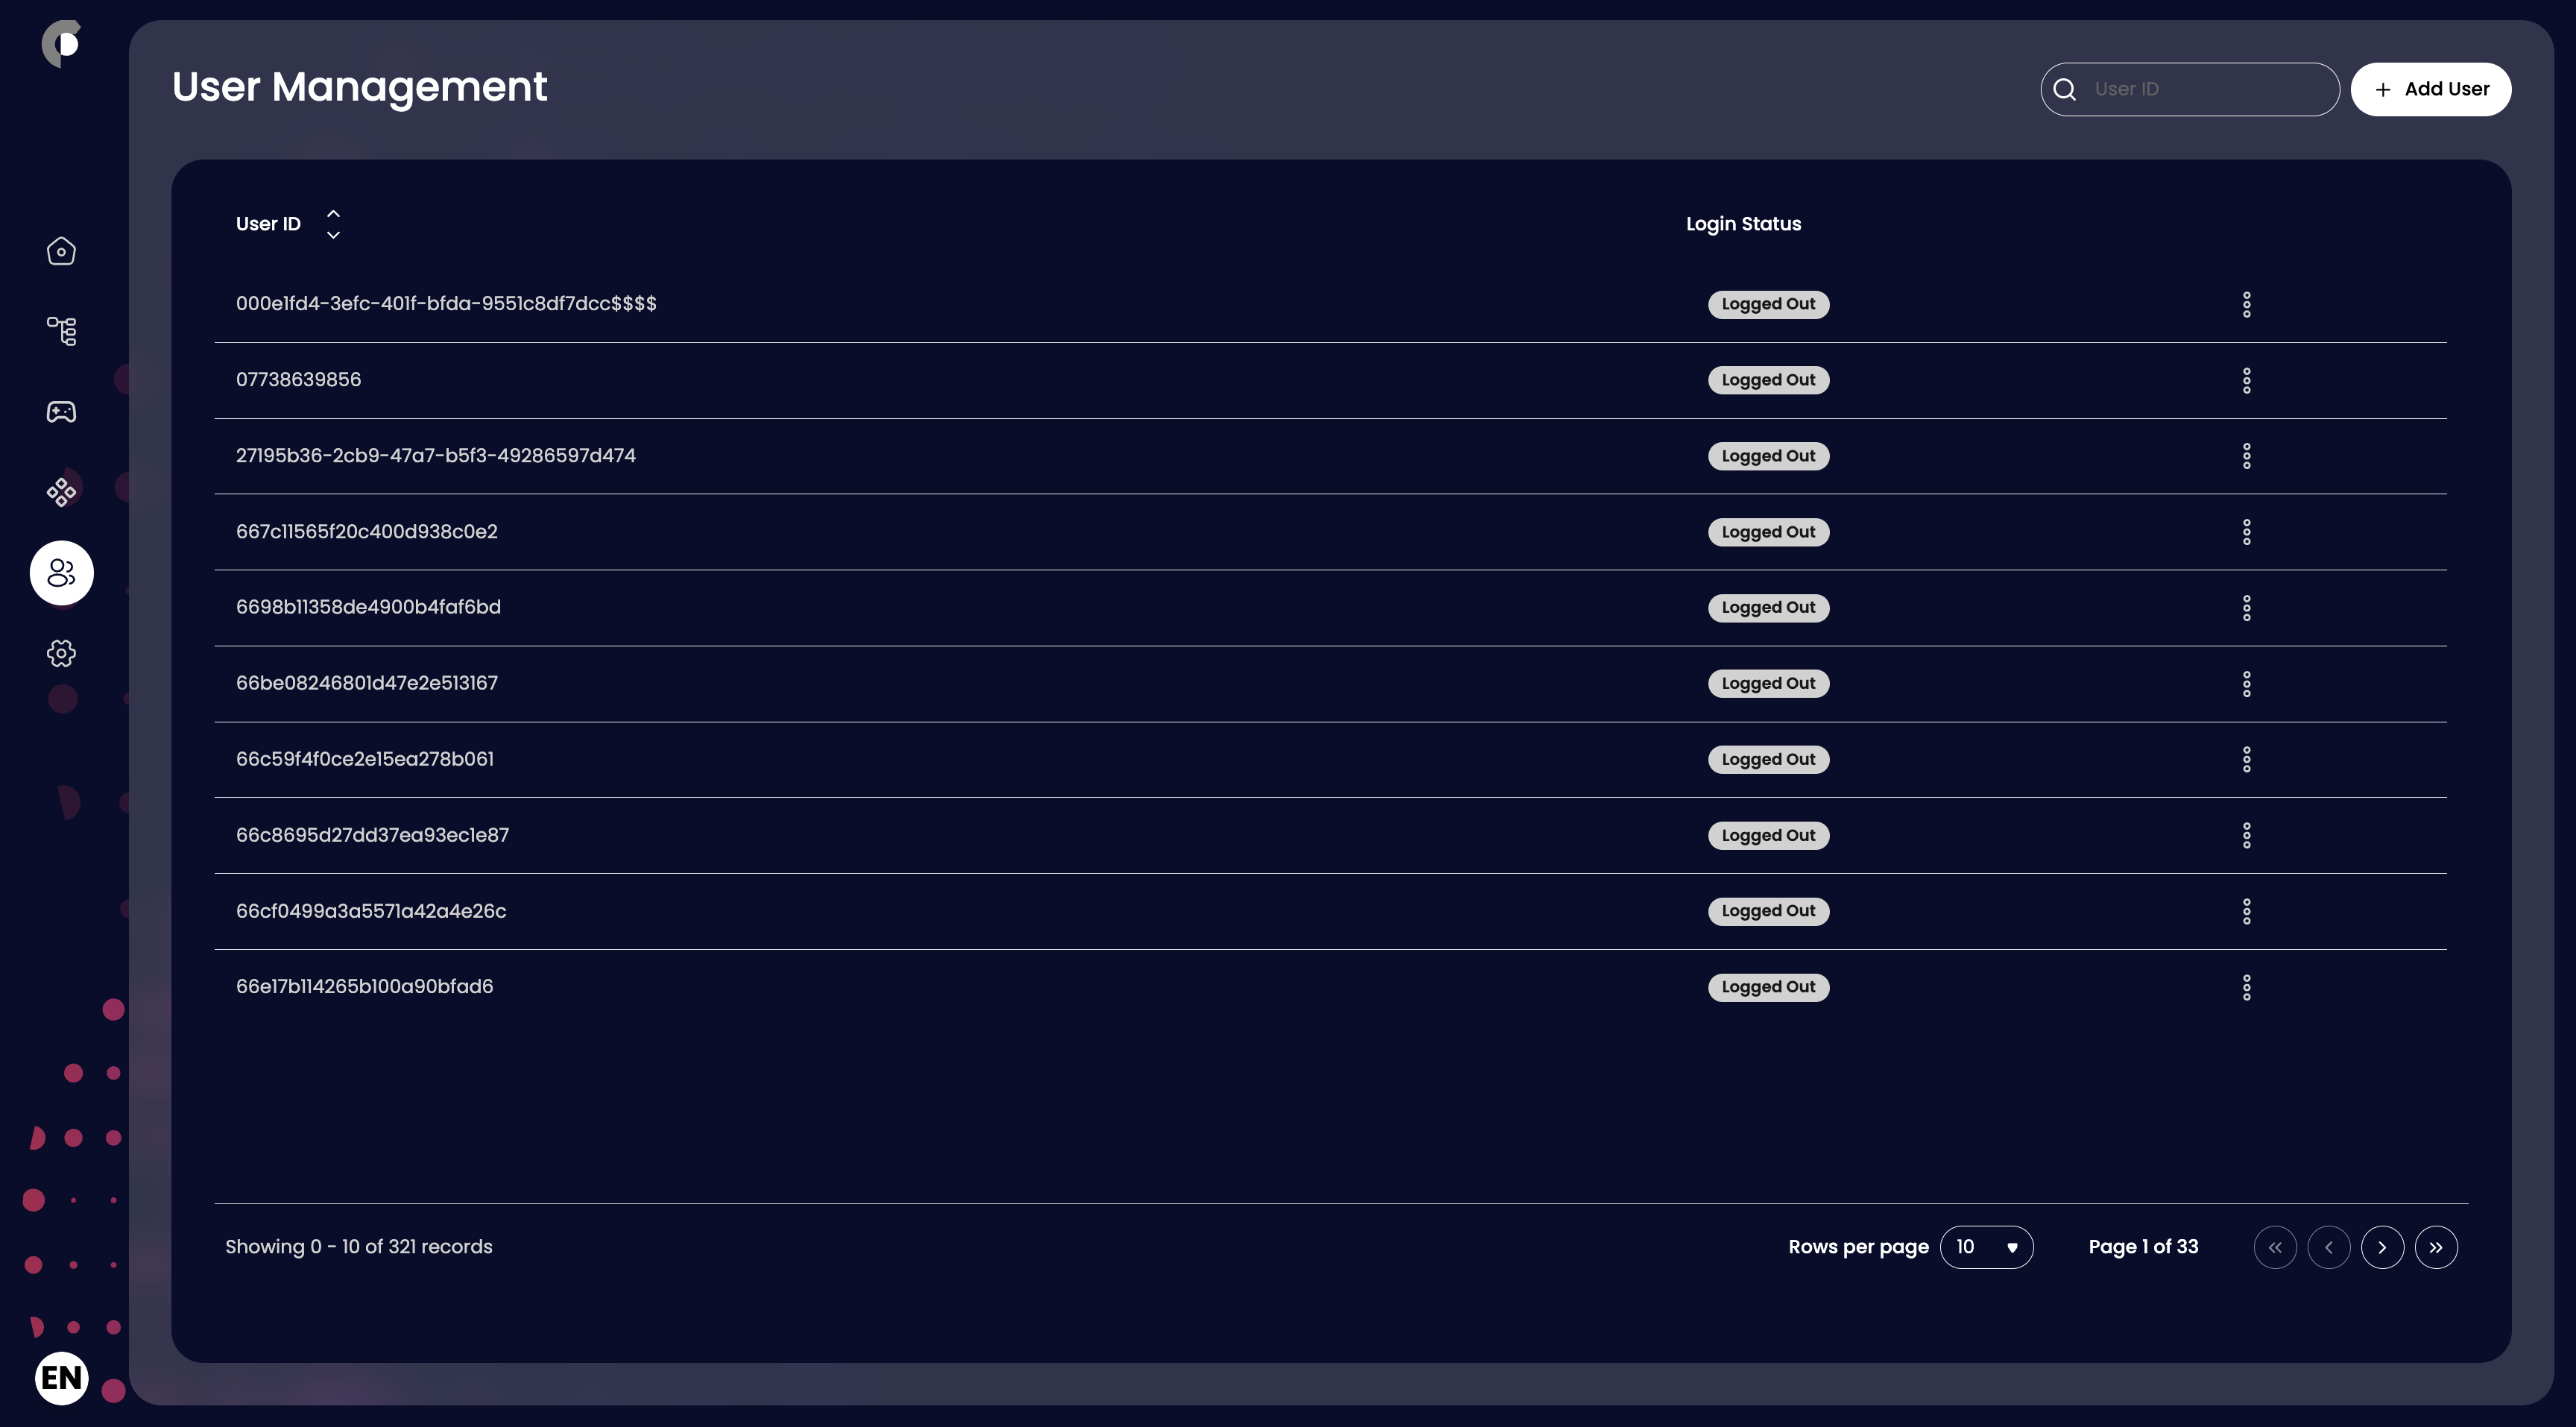Open the Games section from the sidebar
The height and width of the screenshot is (1427, 2576).
pyautogui.click(x=61, y=411)
